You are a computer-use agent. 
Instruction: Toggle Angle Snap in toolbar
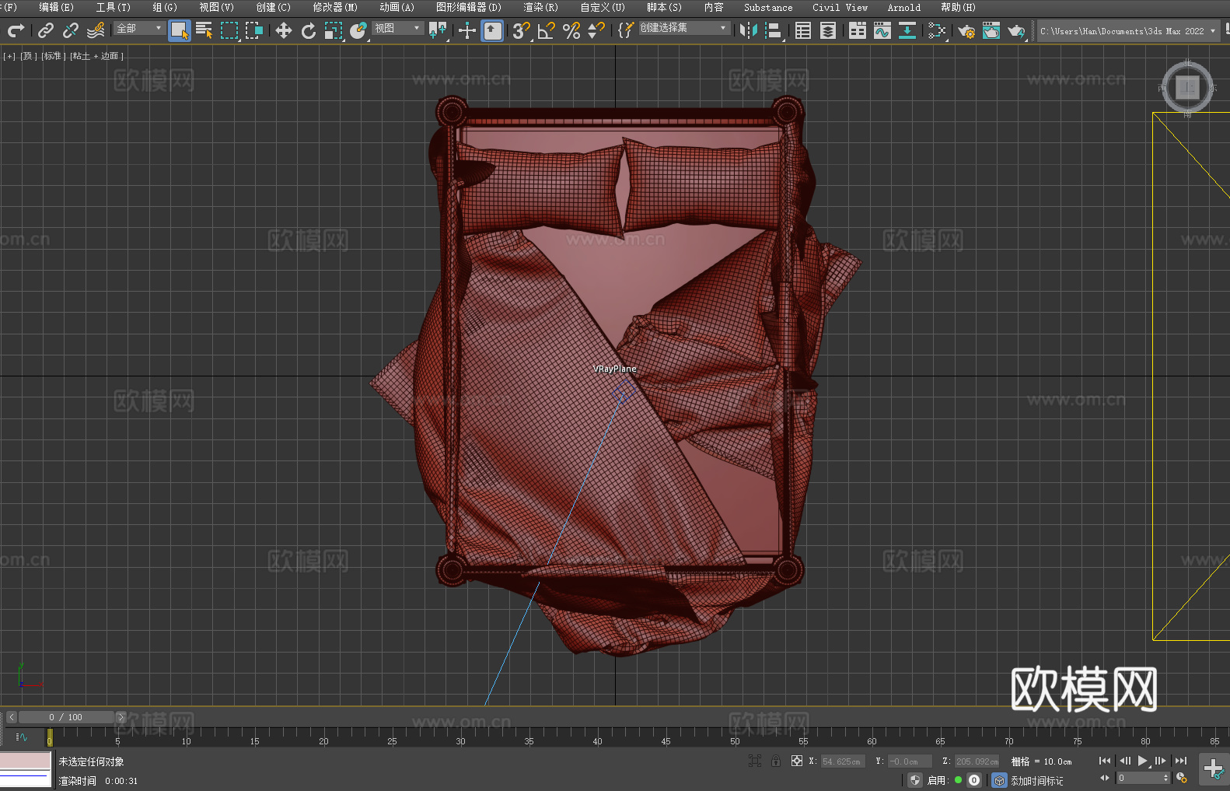click(546, 30)
